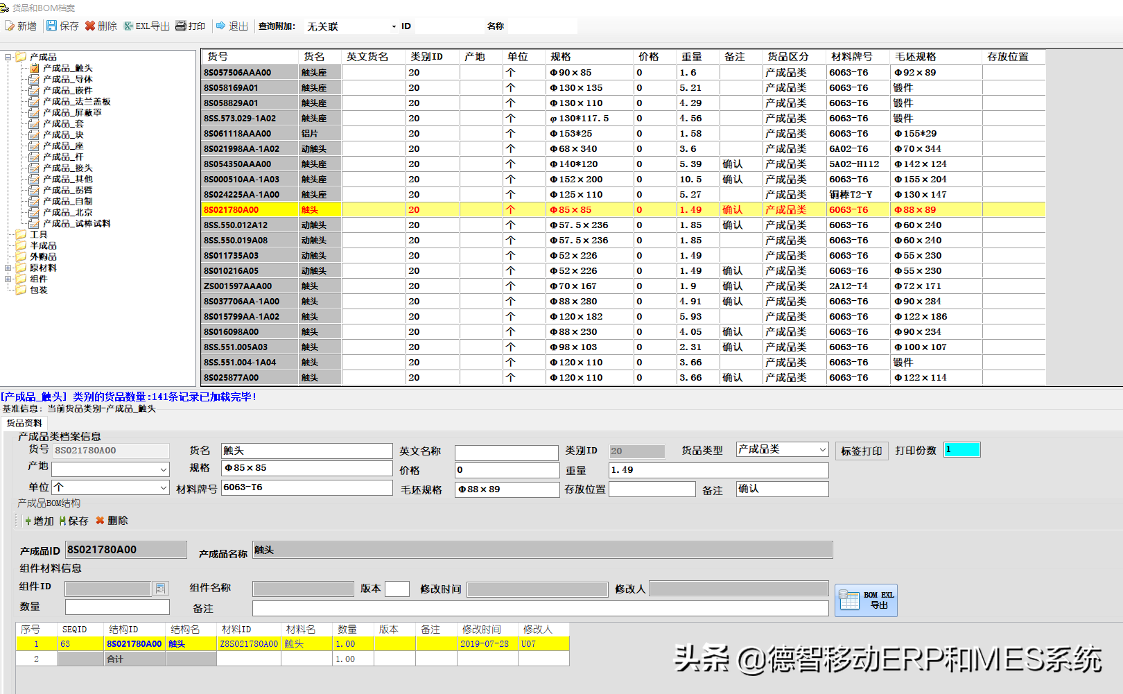This screenshot has width=1123, height=694.
Task: Click the 存放位置 input field
Action: tap(652, 489)
